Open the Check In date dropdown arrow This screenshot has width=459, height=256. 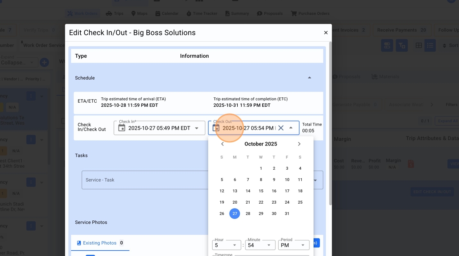click(x=197, y=128)
